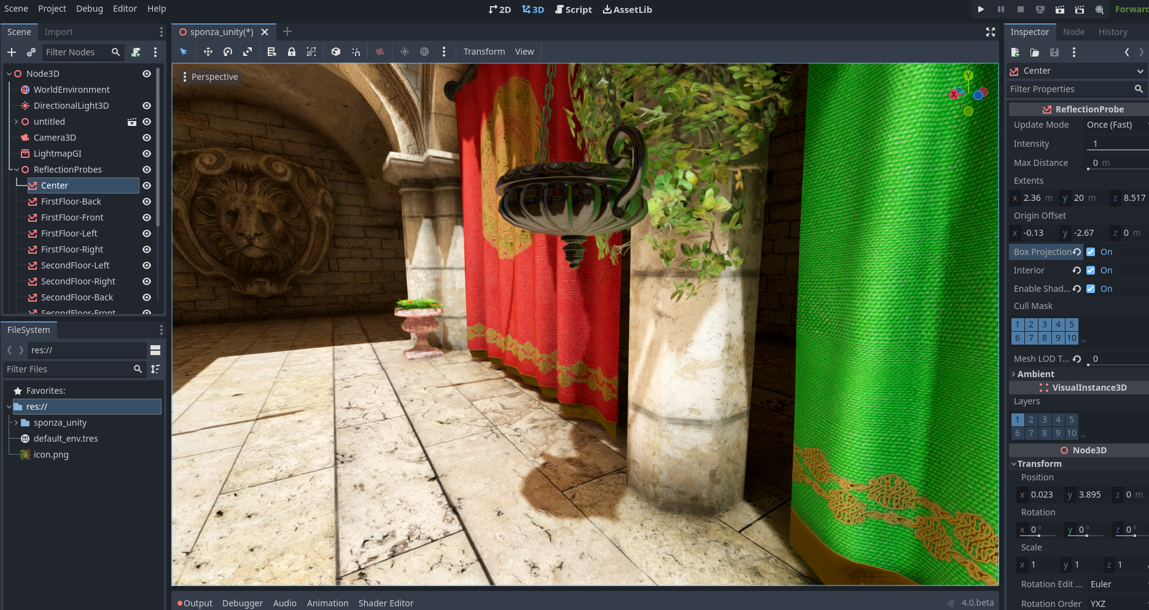
Task: Instantiate a child scene with link icon
Action: [x=31, y=52]
